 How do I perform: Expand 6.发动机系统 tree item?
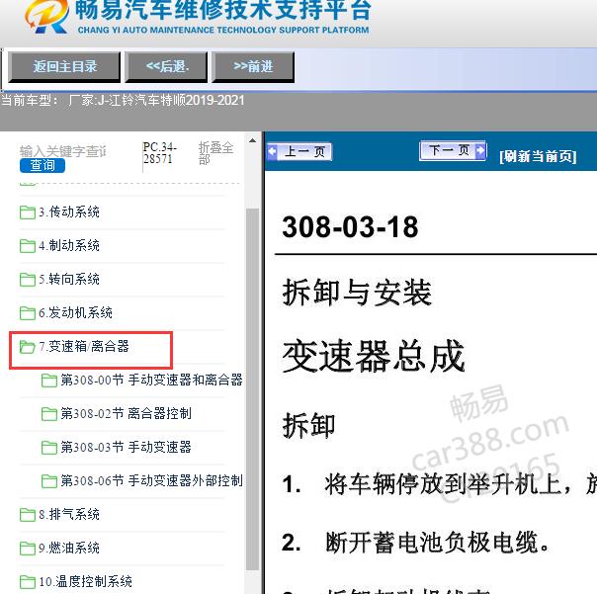pyautogui.click(x=75, y=313)
